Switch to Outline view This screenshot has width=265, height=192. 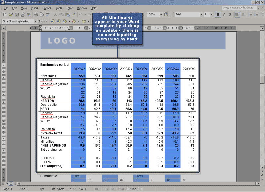[x=15, y=183]
